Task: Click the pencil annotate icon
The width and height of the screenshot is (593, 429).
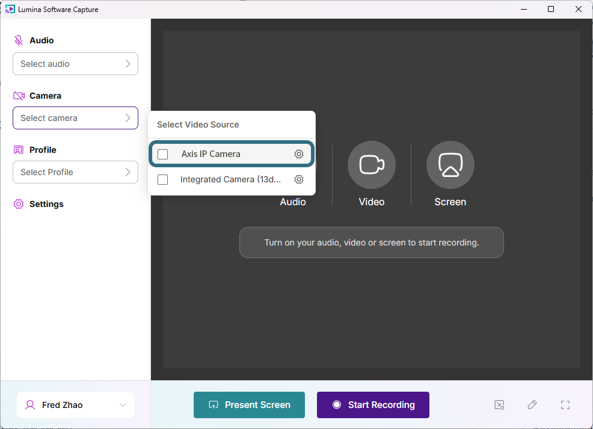Action: pyautogui.click(x=532, y=405)
